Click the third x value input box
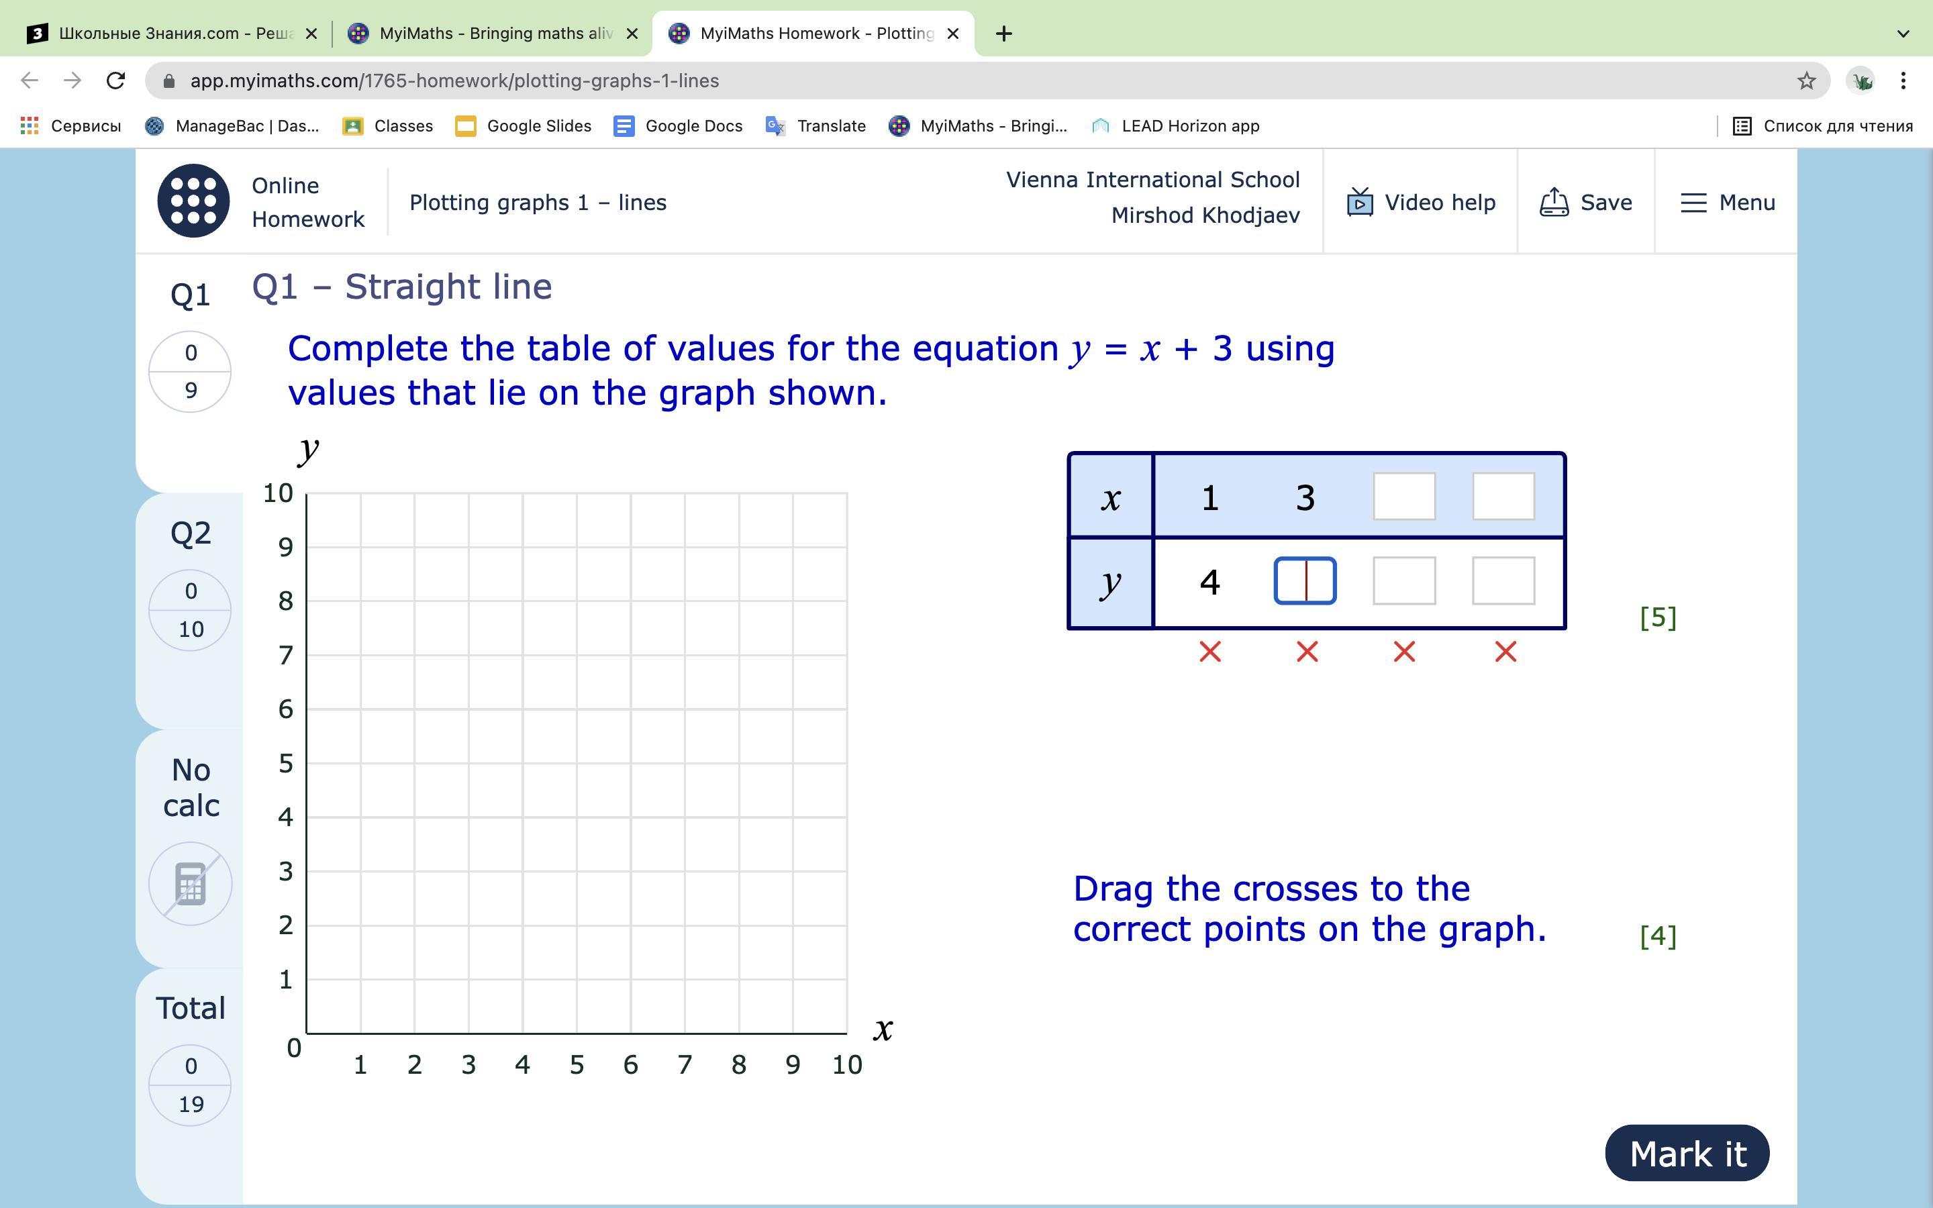This screenshot has width=1933, height=1208. (1403, 496)
